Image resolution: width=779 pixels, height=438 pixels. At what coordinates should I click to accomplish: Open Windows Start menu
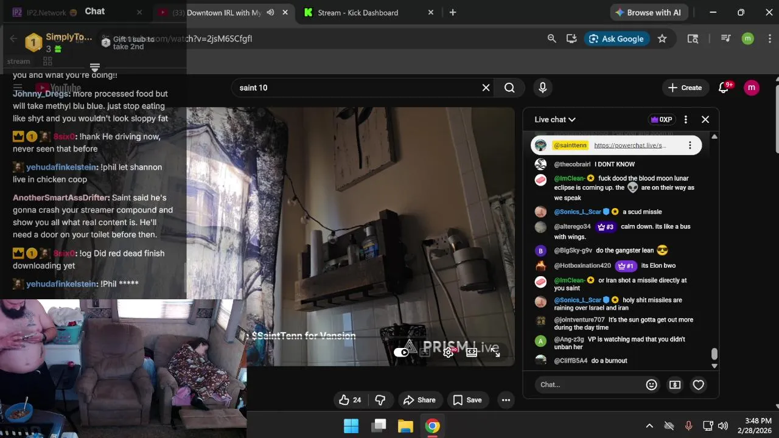[x=351, y=426]
